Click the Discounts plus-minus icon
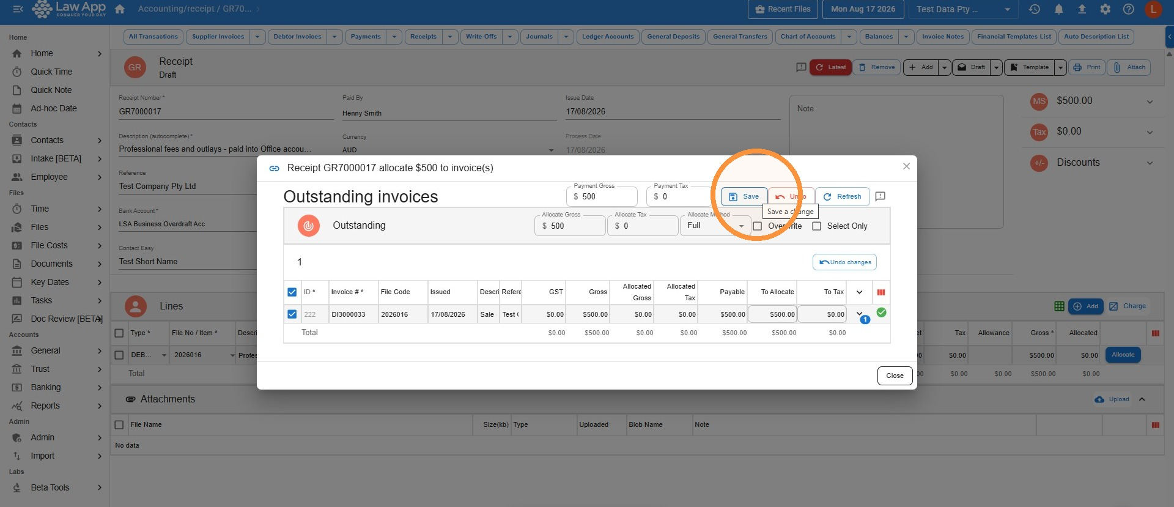 [1039, 163]
